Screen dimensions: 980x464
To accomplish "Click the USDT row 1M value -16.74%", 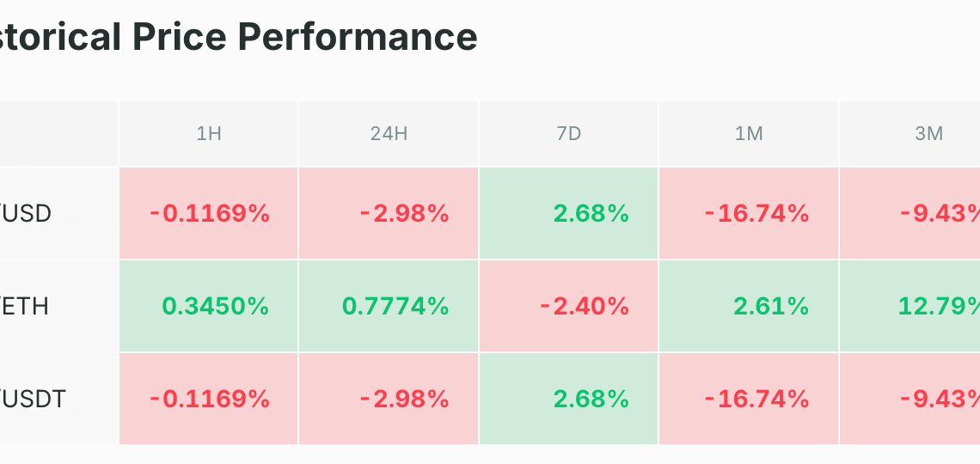I will [x=756, y=399].
